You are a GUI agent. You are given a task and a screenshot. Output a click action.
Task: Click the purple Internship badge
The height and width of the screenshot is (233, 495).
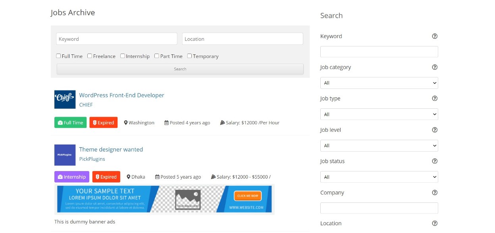(x=72, y=177)
